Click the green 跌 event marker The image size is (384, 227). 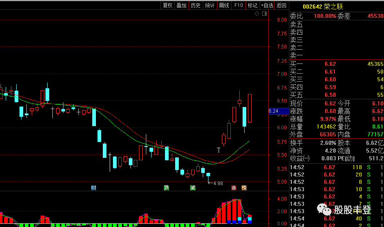pyautogui.click(x=167, y=188)
